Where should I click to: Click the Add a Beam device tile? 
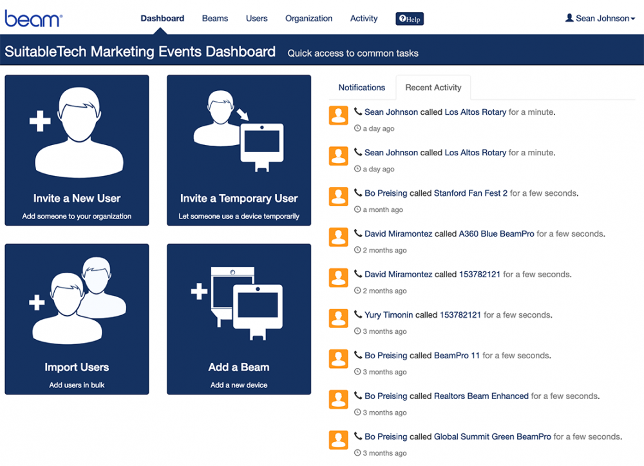coord(239,319)
